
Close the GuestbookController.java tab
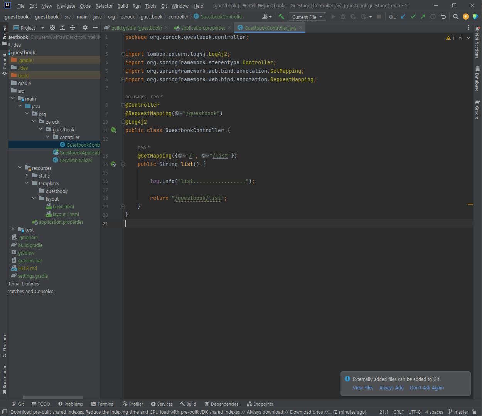(x=301, y=28)
